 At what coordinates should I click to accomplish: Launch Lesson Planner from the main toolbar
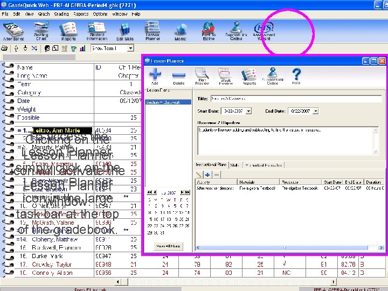(x=153, y=31)
